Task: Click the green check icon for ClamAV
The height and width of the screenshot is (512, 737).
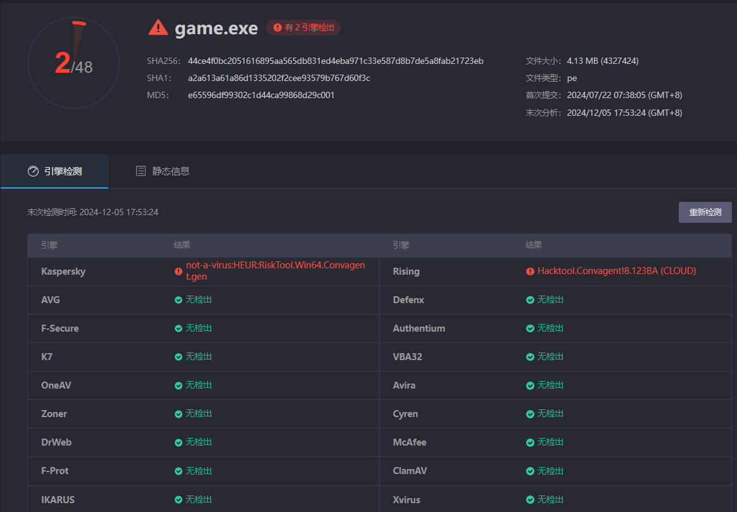Action: point(530,471)
